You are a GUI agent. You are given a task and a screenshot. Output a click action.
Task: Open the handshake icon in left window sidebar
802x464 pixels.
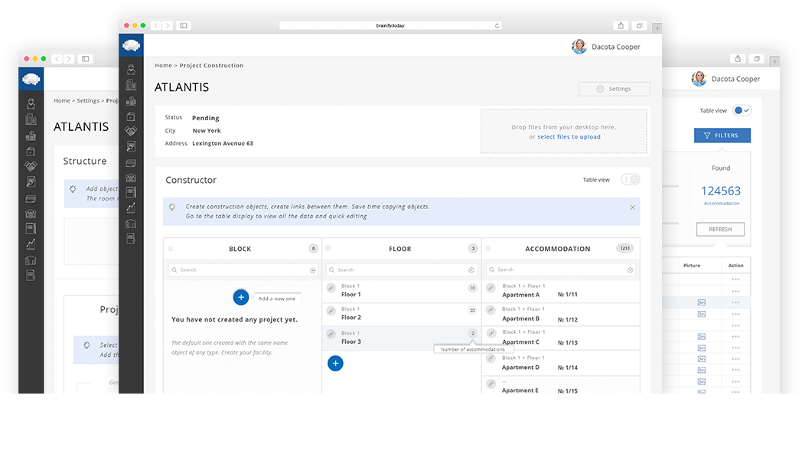(31, 165)
